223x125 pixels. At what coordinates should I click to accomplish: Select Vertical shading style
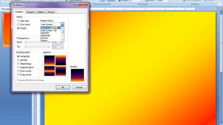point(18,60)
